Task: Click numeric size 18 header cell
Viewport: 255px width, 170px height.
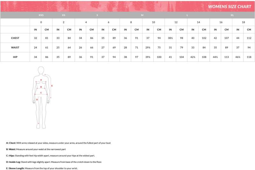Action: [243, 22]
